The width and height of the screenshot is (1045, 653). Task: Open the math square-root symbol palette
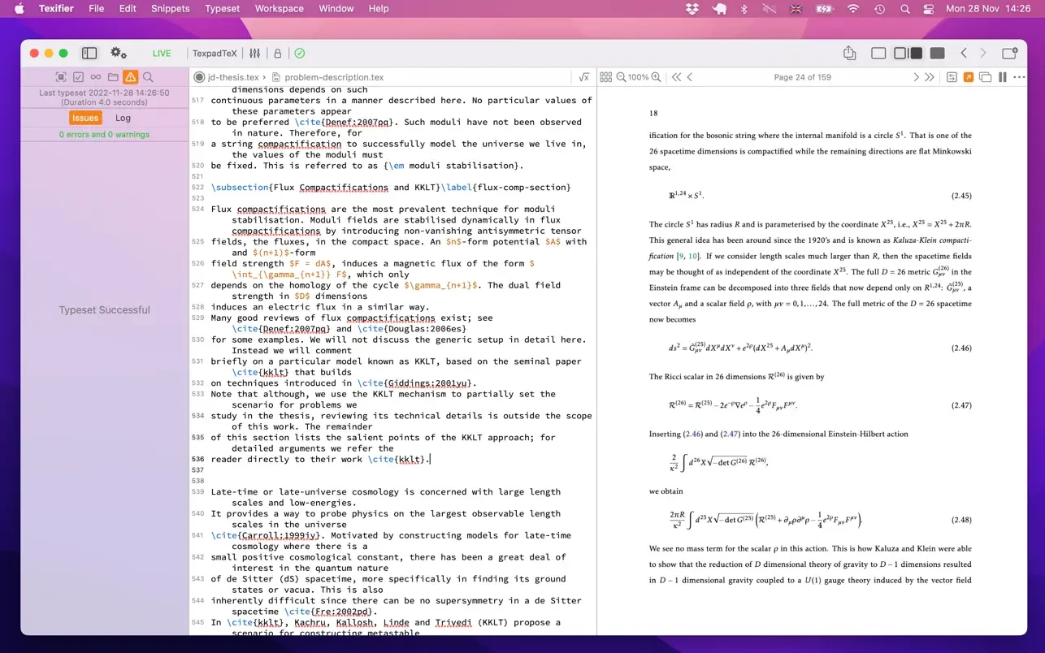tap(583, 77)
